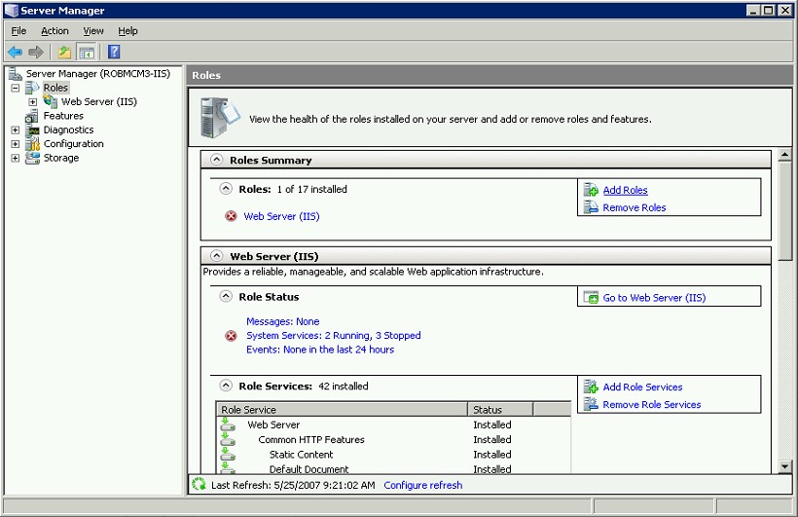This screenshot has width=798, height=517.
Task: Expand Web Server (IIS) tree node
Action: [x=32, y=102]
